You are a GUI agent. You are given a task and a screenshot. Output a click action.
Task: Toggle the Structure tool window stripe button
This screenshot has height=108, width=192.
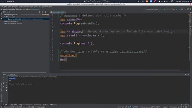coord(1,87)
